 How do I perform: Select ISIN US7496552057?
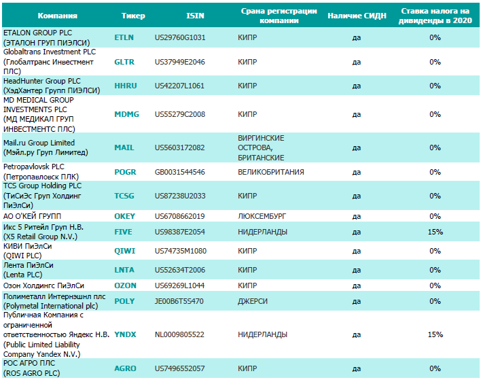click(179, 368)
